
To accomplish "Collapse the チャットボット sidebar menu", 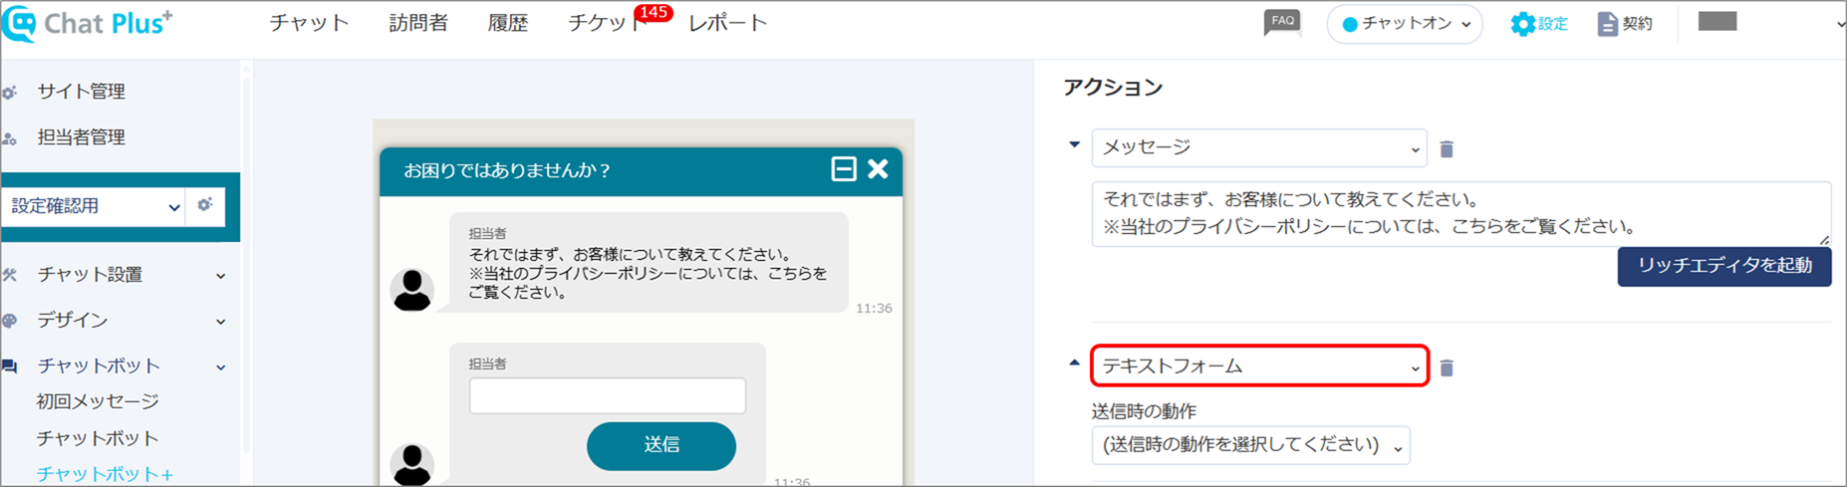I will pyautogui.click(x=221, y=367).
